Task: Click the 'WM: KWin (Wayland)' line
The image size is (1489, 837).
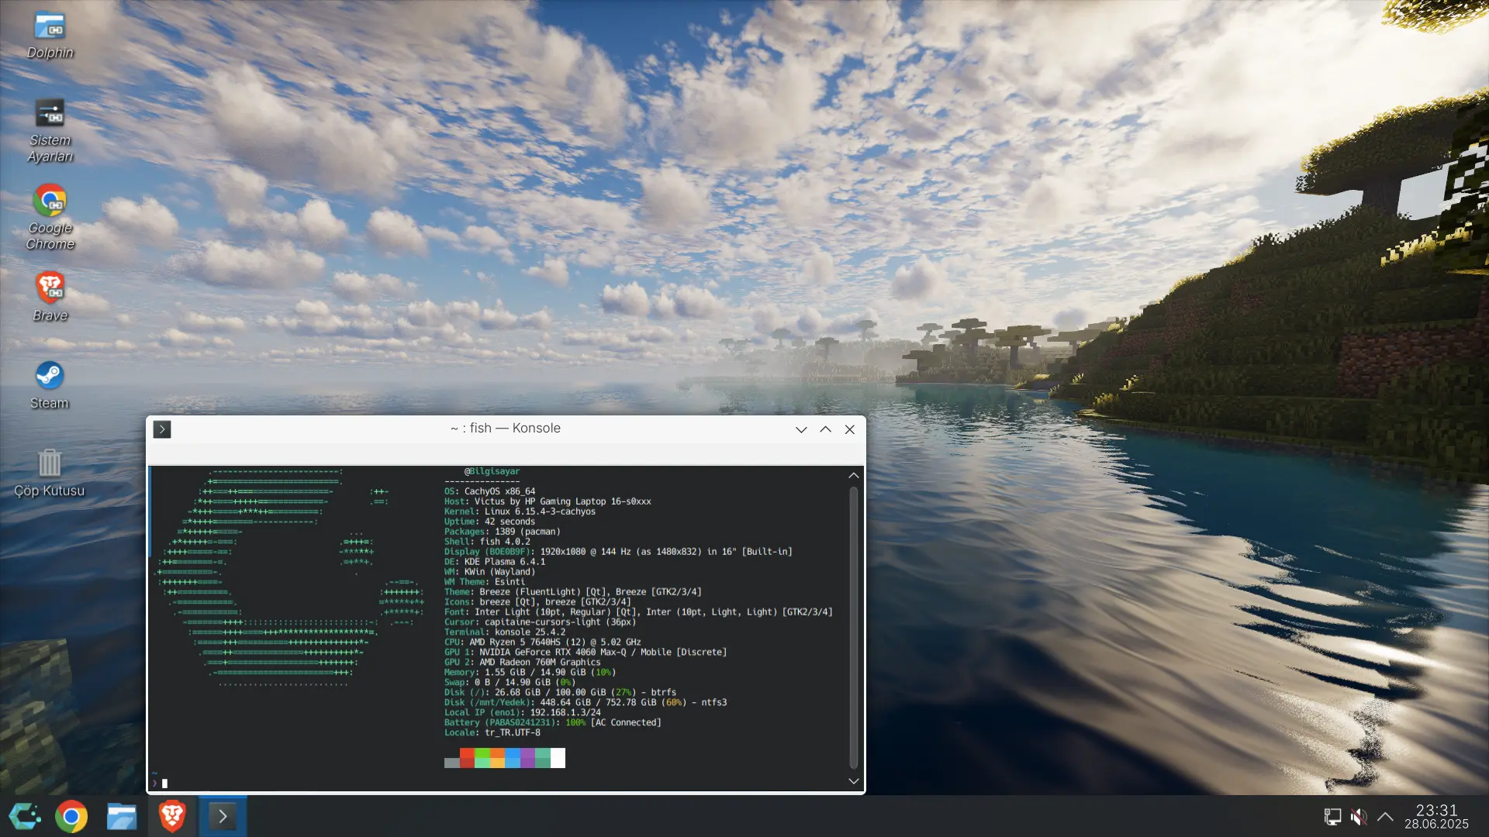Action: 489,572
